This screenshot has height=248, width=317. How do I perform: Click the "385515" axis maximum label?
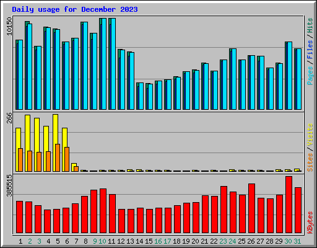click(9, 186)
